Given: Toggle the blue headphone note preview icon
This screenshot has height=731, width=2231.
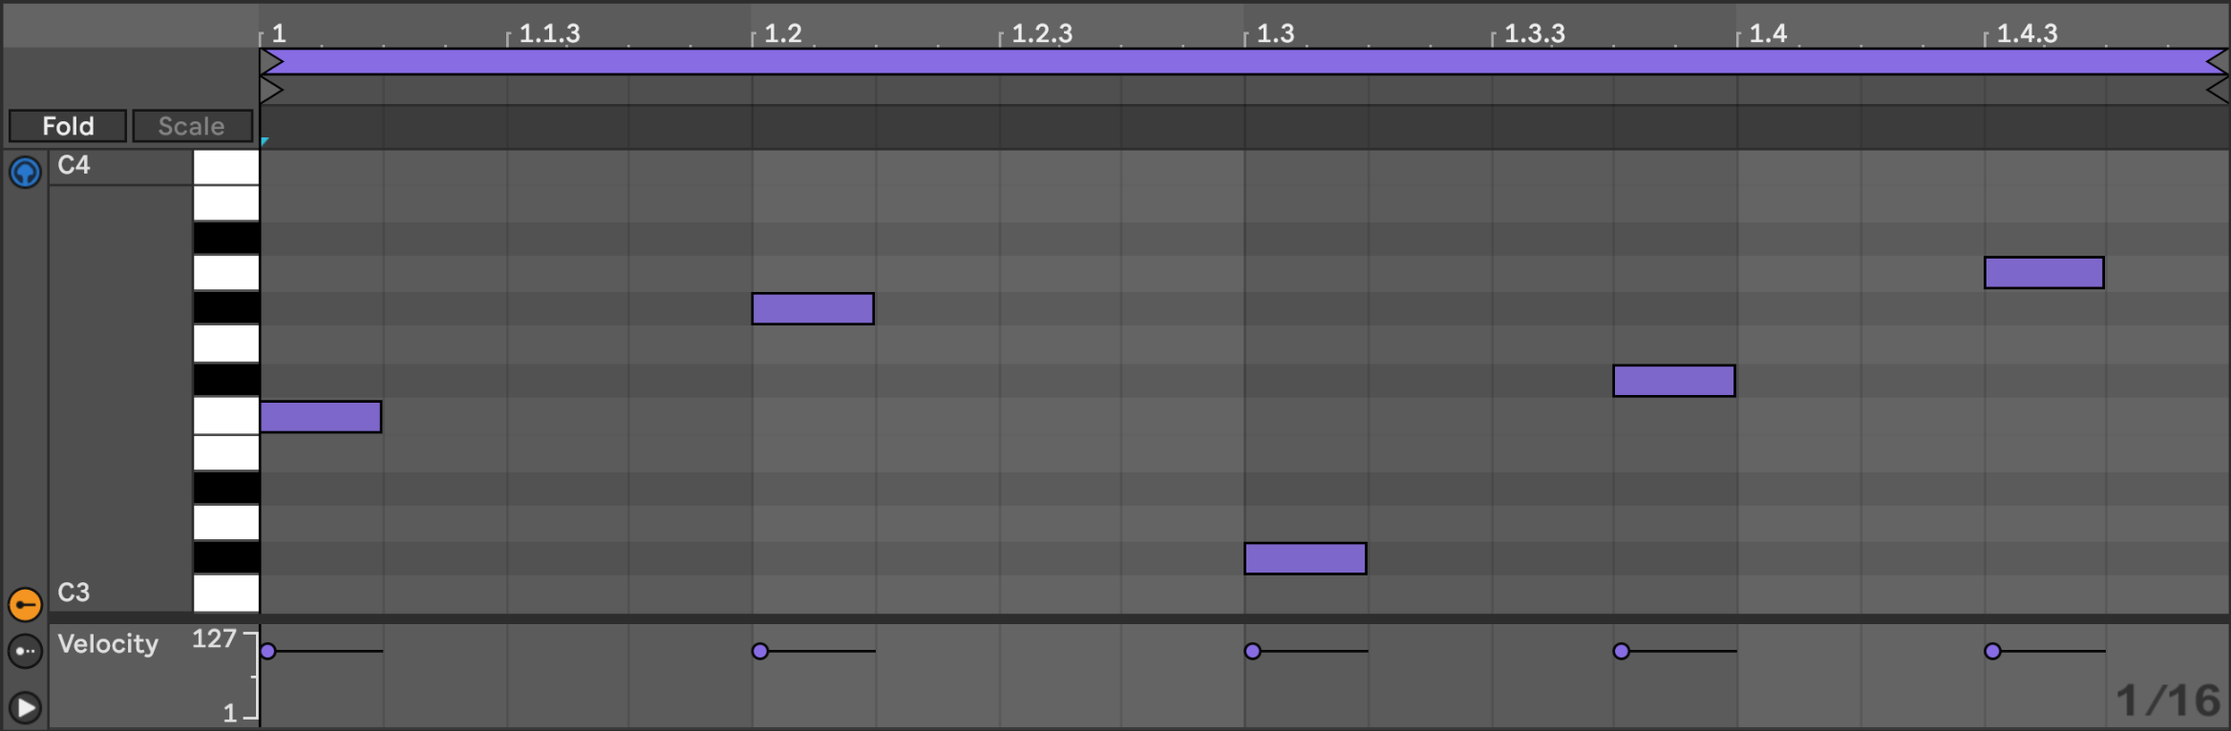Looking at the screenshot, I should [25, 173].
